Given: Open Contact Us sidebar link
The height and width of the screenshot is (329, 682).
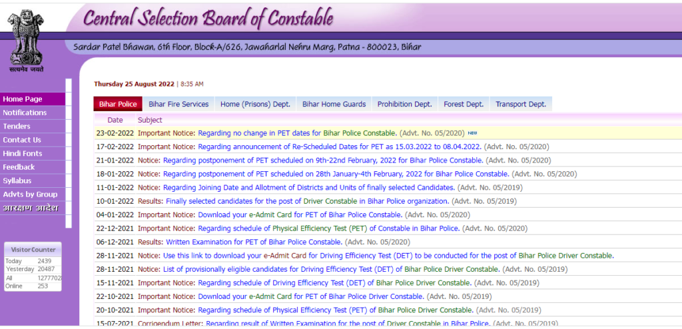Looking at the screenshot, I should coord(33,140).
